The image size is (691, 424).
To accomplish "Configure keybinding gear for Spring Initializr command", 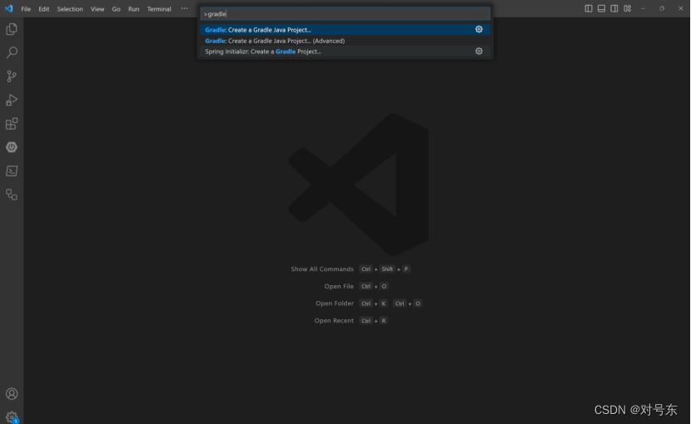I will (x=479, y=52).
